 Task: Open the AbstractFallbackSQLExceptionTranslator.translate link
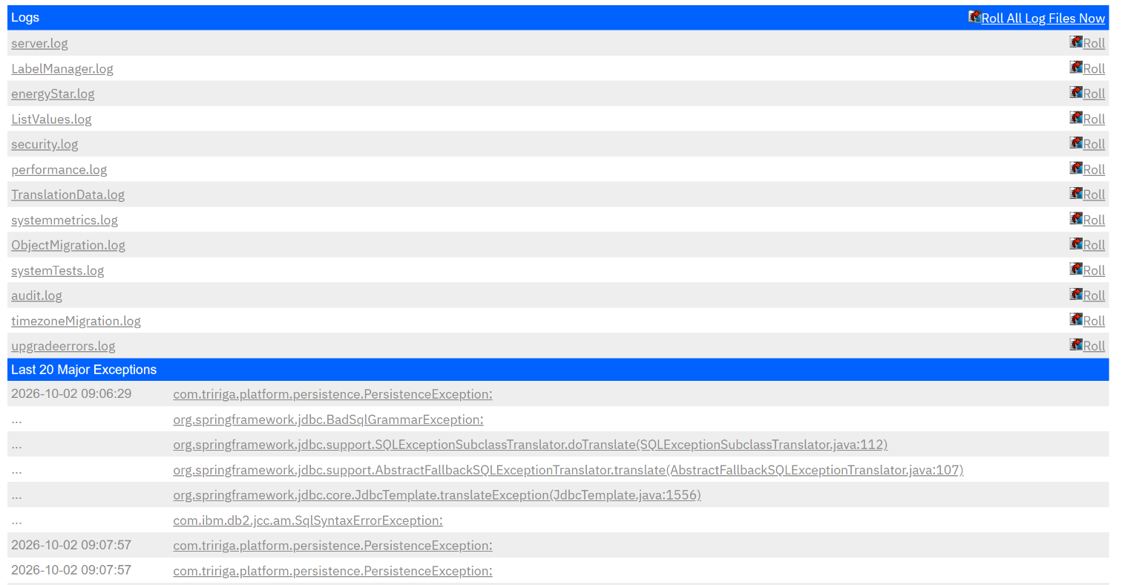(568, 470)
